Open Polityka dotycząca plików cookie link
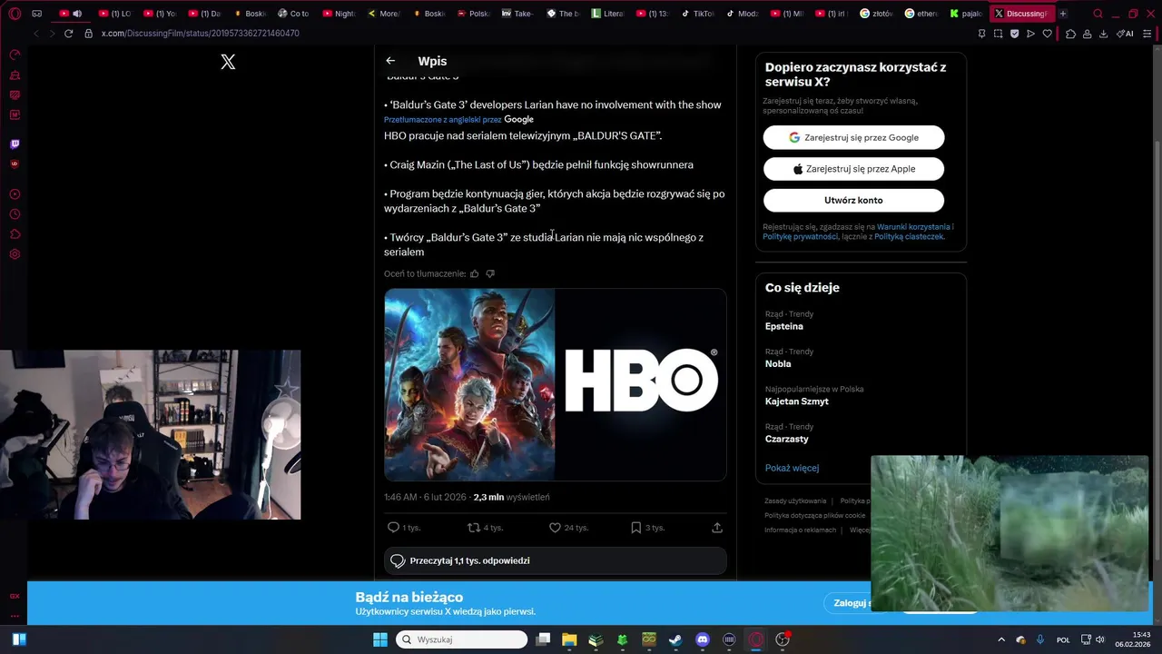Viewport: 1162px width, 654px height. [814, 515]
